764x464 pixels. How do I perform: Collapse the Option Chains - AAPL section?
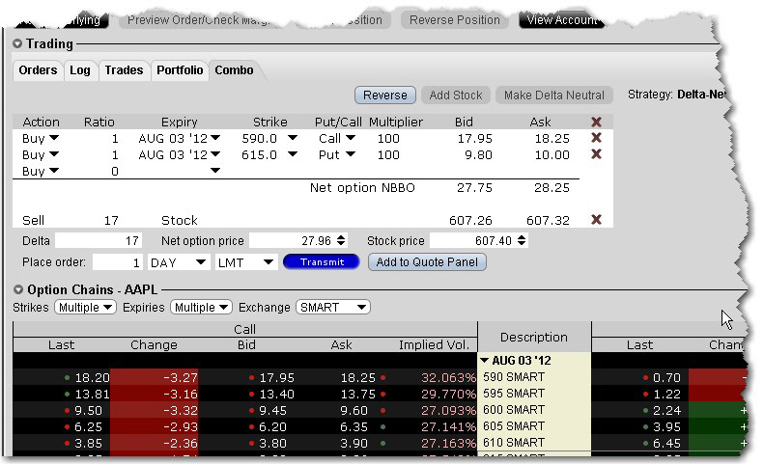(x=17, y=290)
